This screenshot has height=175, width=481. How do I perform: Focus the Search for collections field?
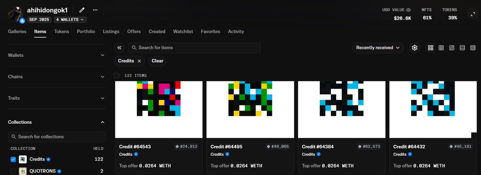point(57,137)
